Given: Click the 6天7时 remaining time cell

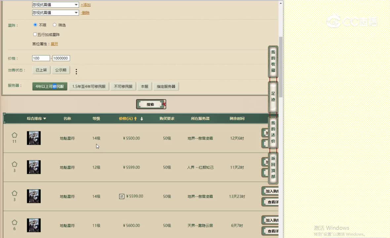Looking at the screenshot, I should [x=237, y=225].
